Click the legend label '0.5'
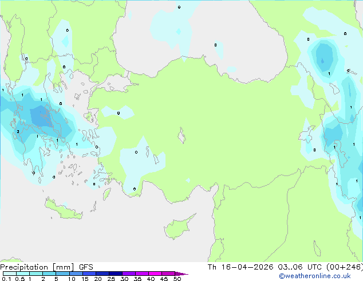Screen dimensions: 363x281 19,279
